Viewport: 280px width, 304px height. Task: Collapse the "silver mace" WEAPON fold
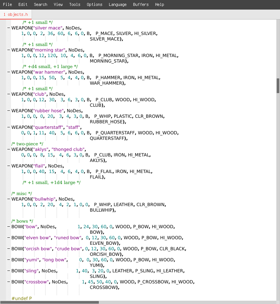(x=8, y=28)
